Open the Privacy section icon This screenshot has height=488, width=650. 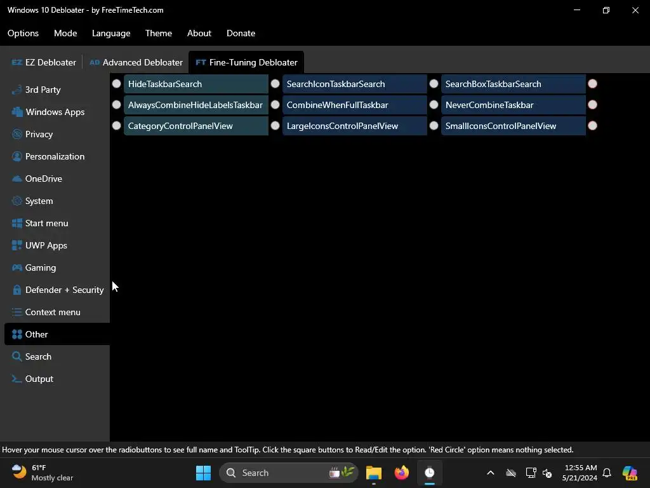(17, 134)
